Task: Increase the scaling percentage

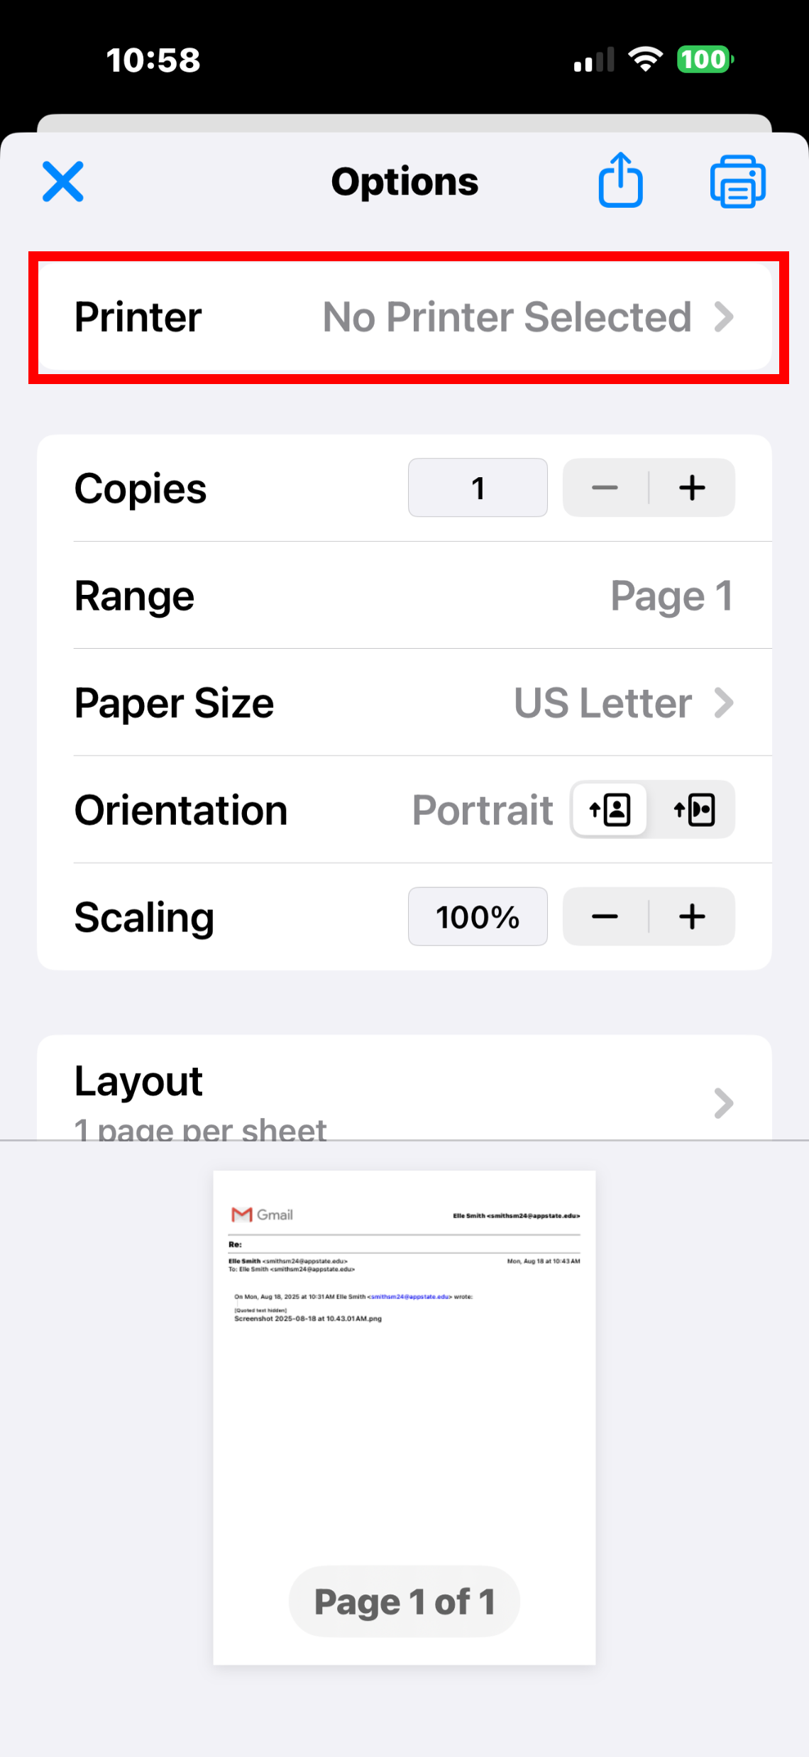Action: 692,916
